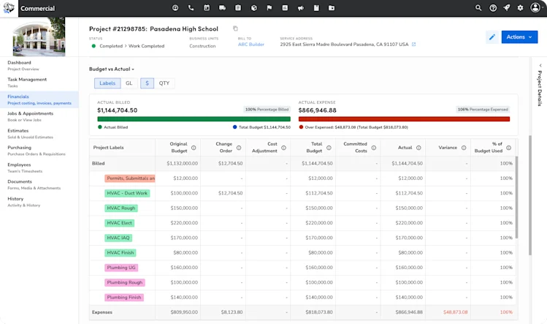Open the dispatch truck icon

(222, 8)
